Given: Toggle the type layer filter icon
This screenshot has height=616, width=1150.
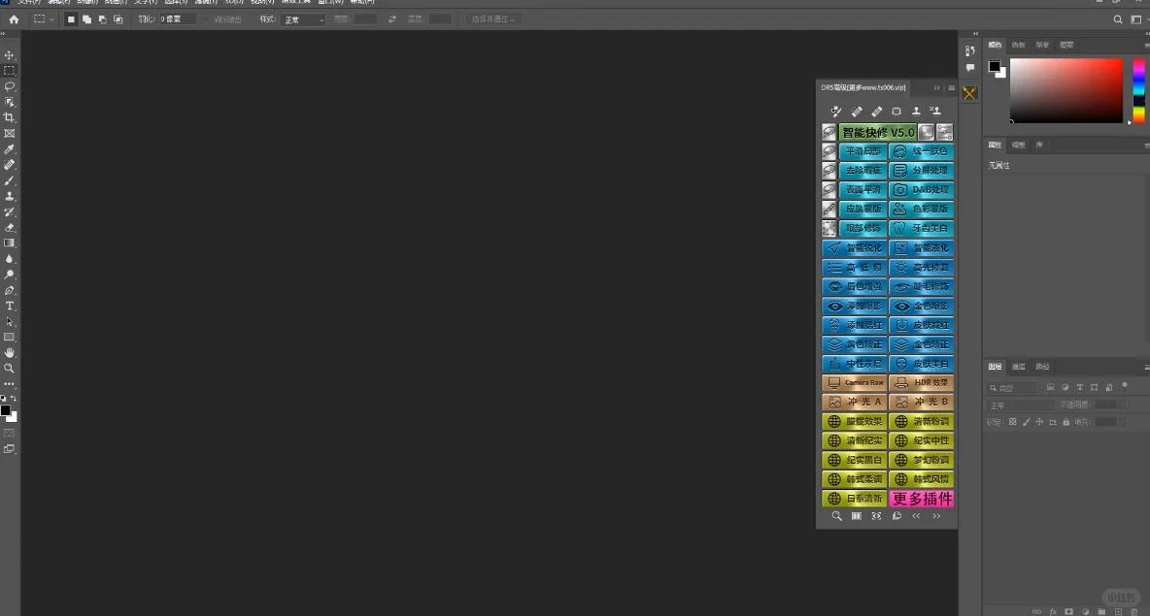Looking at the screenshot, I should click(1080, 387).
